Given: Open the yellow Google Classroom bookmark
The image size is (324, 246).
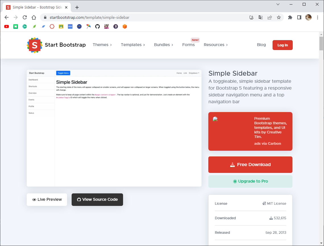Looking at the screenshot, I should click(x=61, y=26).
